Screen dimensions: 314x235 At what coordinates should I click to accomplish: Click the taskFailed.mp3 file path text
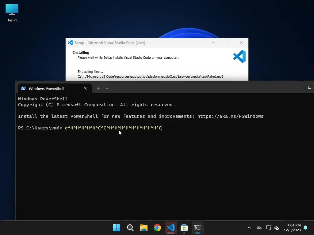click(151, 76)
